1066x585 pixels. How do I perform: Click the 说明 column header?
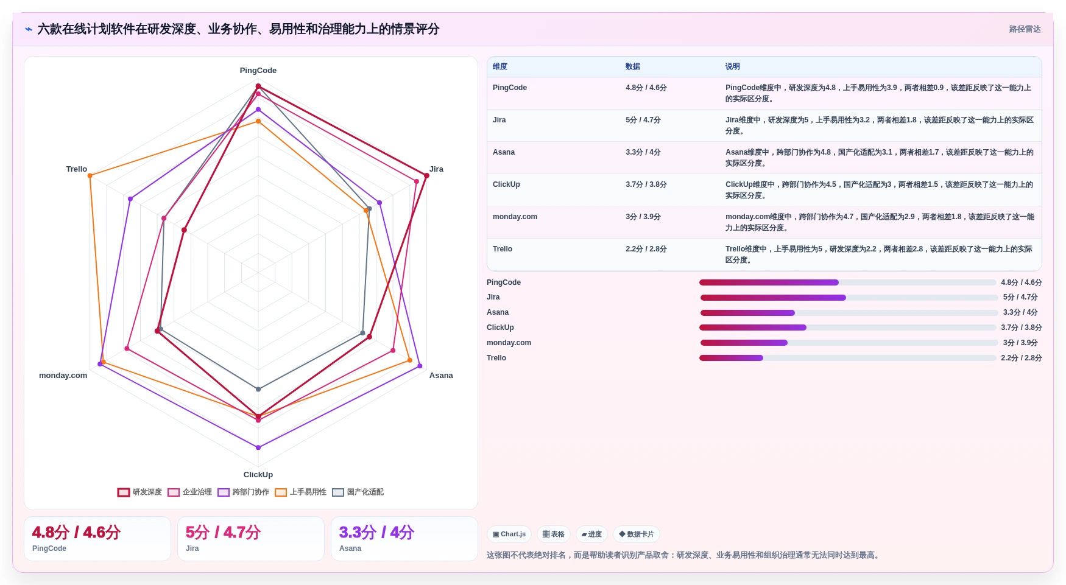(x=733, y=66)
